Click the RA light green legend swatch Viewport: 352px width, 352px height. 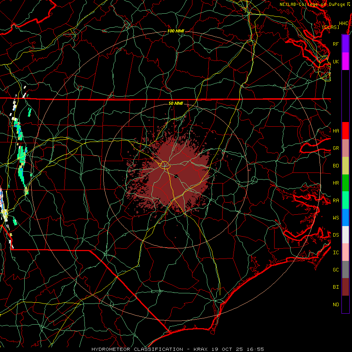(345, 200)
